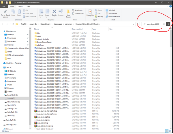Select awp_aztec_fix_eg.bsp file
This screenshot has height=134, width=173.
tap(45, 126)
